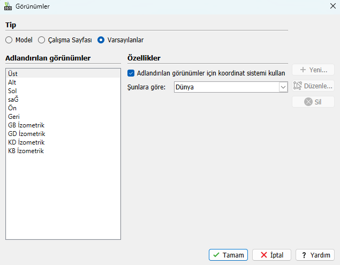Select the Geri view entry
Viewport: 340px width, 265px height.
14,116
